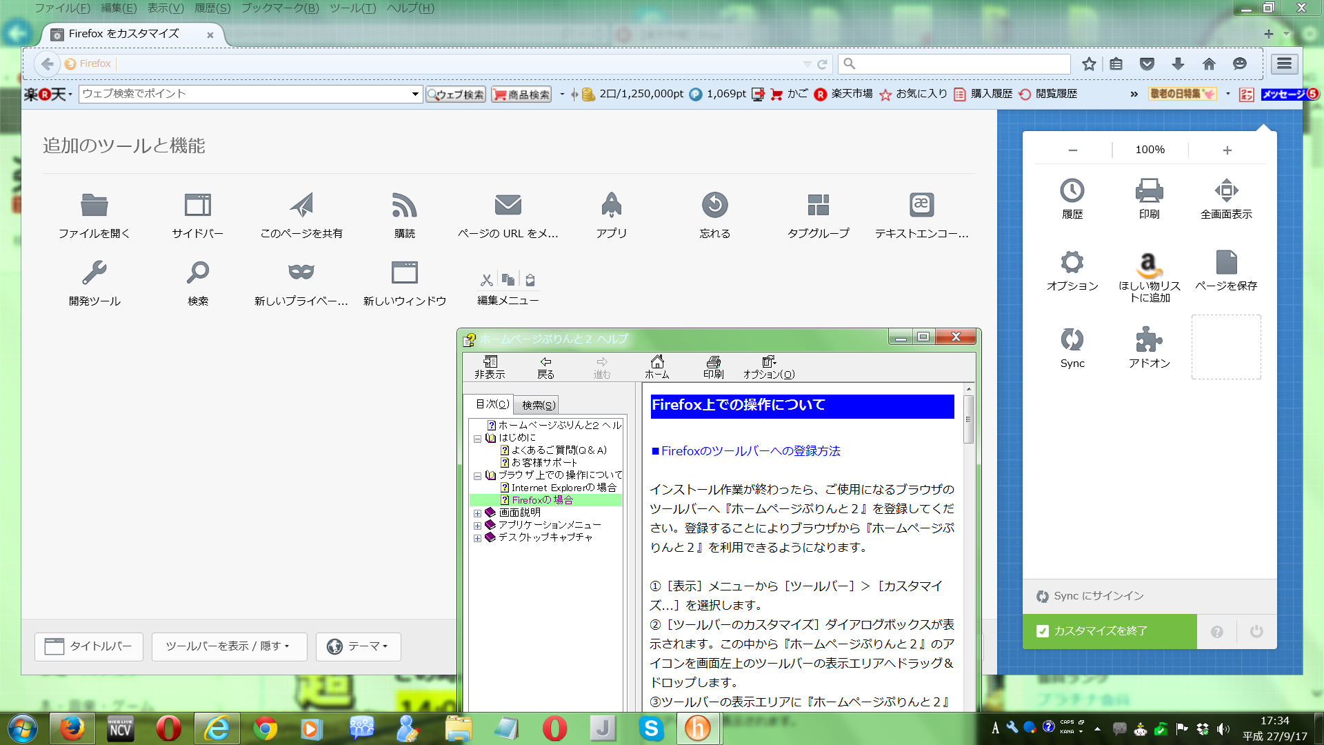Expand the 画面説明 tree node
Viewport: 1324px width, 745px height.
pos(477,513)
